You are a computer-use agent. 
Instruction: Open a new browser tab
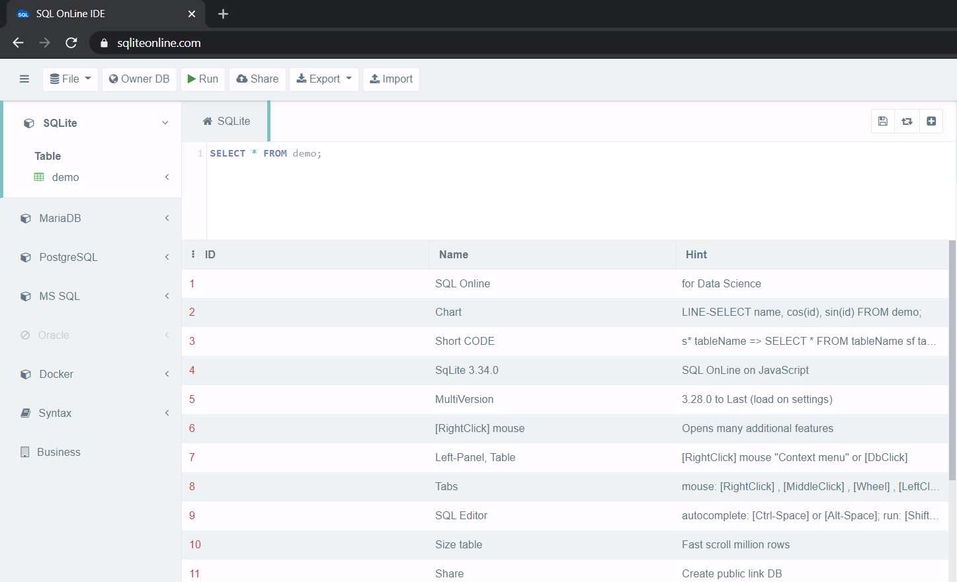pos(223,14)
